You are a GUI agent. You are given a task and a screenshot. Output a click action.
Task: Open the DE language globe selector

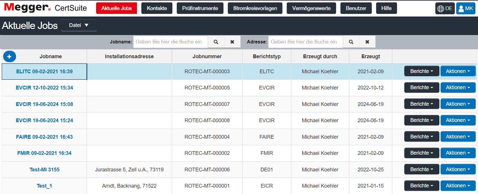click(445, 8)
